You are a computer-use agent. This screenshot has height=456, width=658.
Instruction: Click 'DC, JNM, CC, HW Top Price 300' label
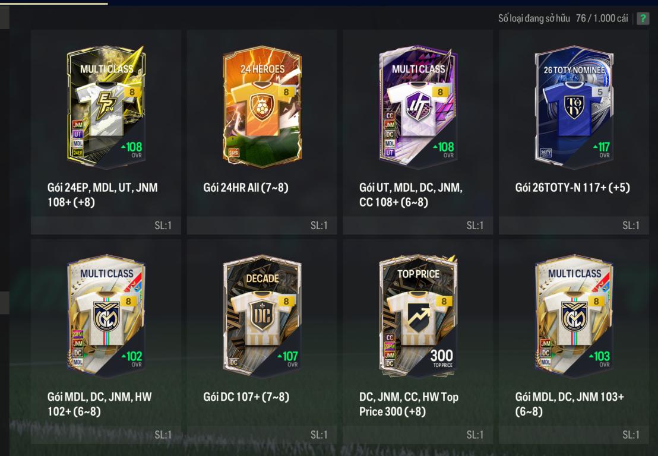pyautogui.click(x=409, y=404)
